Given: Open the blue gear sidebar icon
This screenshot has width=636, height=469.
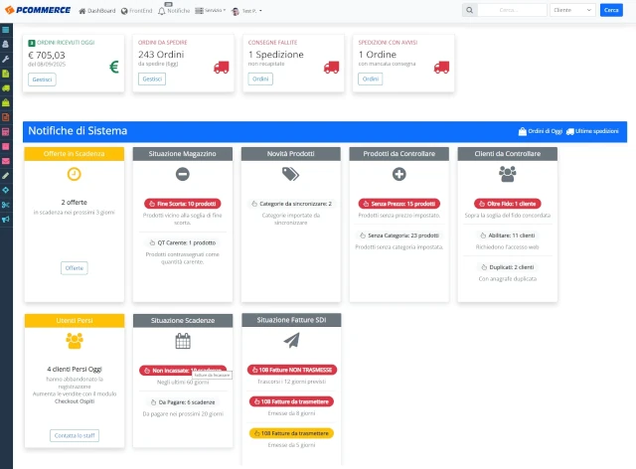Looking at the screenshot, I should (6, 190).
